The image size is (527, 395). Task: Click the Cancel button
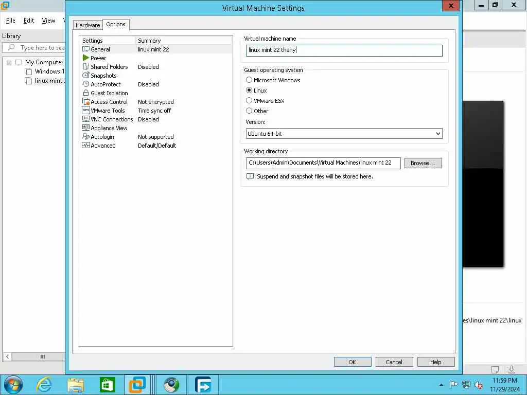tap(394, 362)
